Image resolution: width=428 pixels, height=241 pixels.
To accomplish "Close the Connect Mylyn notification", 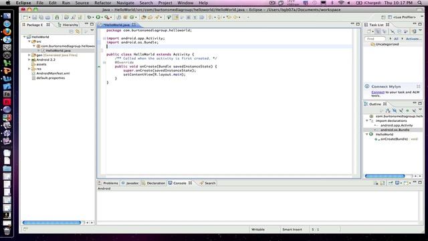I will click(x=419, y=86).
